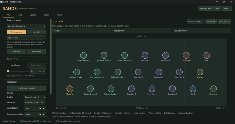
Task: Select the BeerCan 4 prop circle
Action: point(152,89)
